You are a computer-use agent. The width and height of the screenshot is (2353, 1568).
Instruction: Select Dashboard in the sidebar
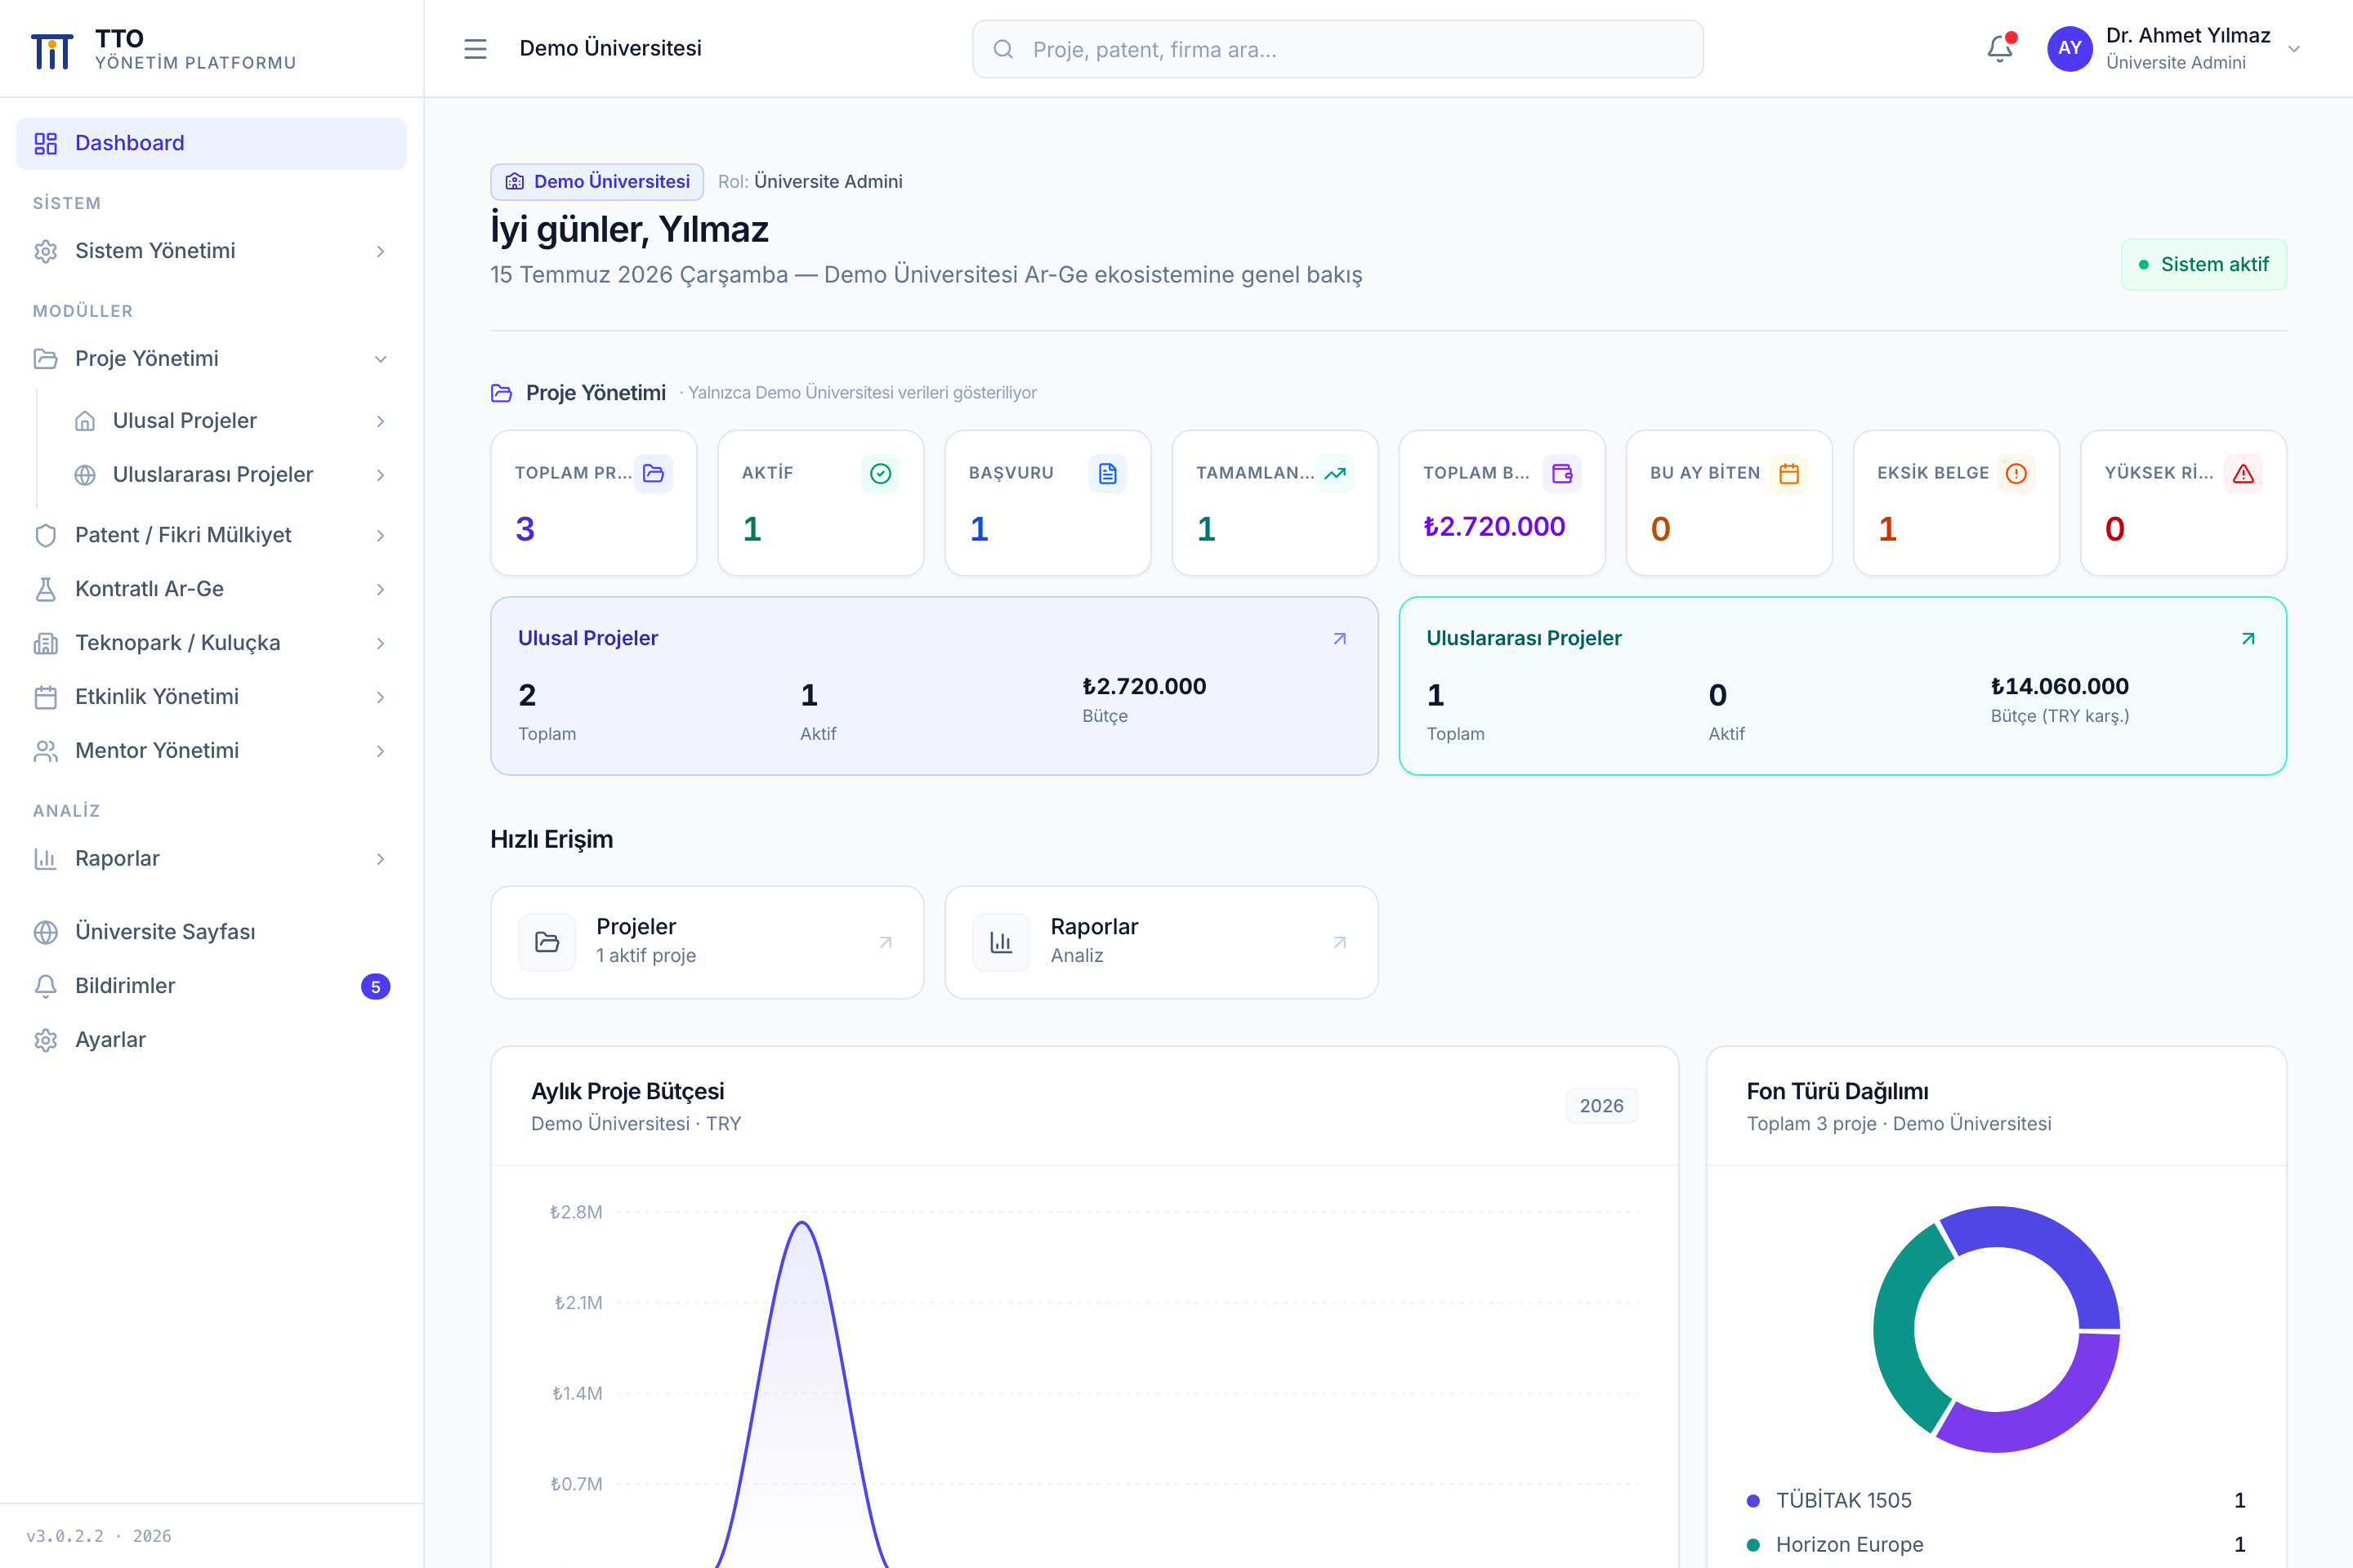click(211, 143)
